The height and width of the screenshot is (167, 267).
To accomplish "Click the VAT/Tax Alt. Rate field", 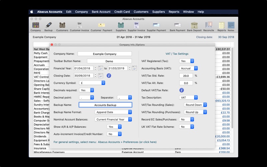I will [x=186, y=83].
